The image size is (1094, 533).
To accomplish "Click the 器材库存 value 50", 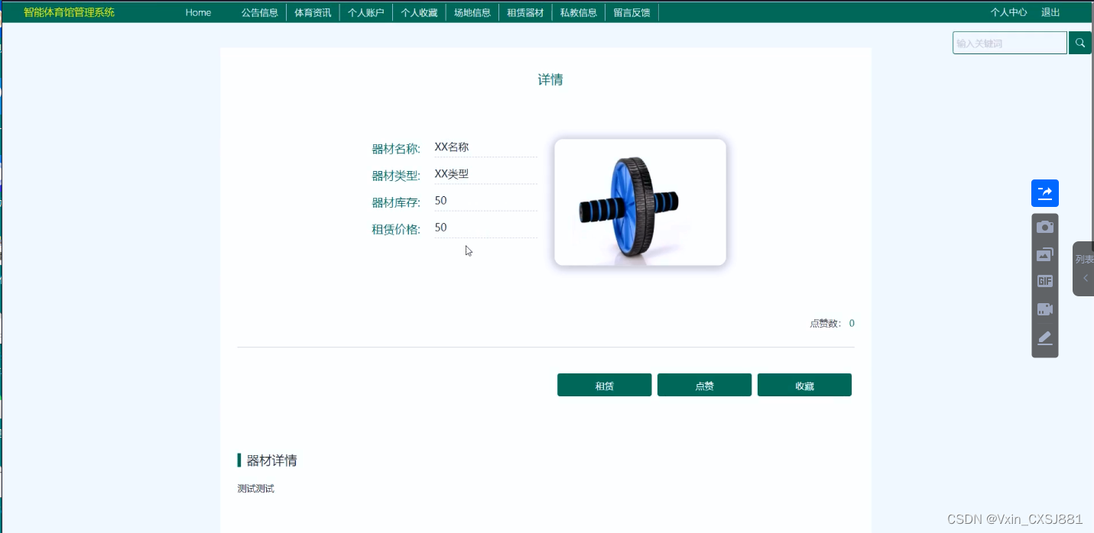I will click(x=441, y=201).
